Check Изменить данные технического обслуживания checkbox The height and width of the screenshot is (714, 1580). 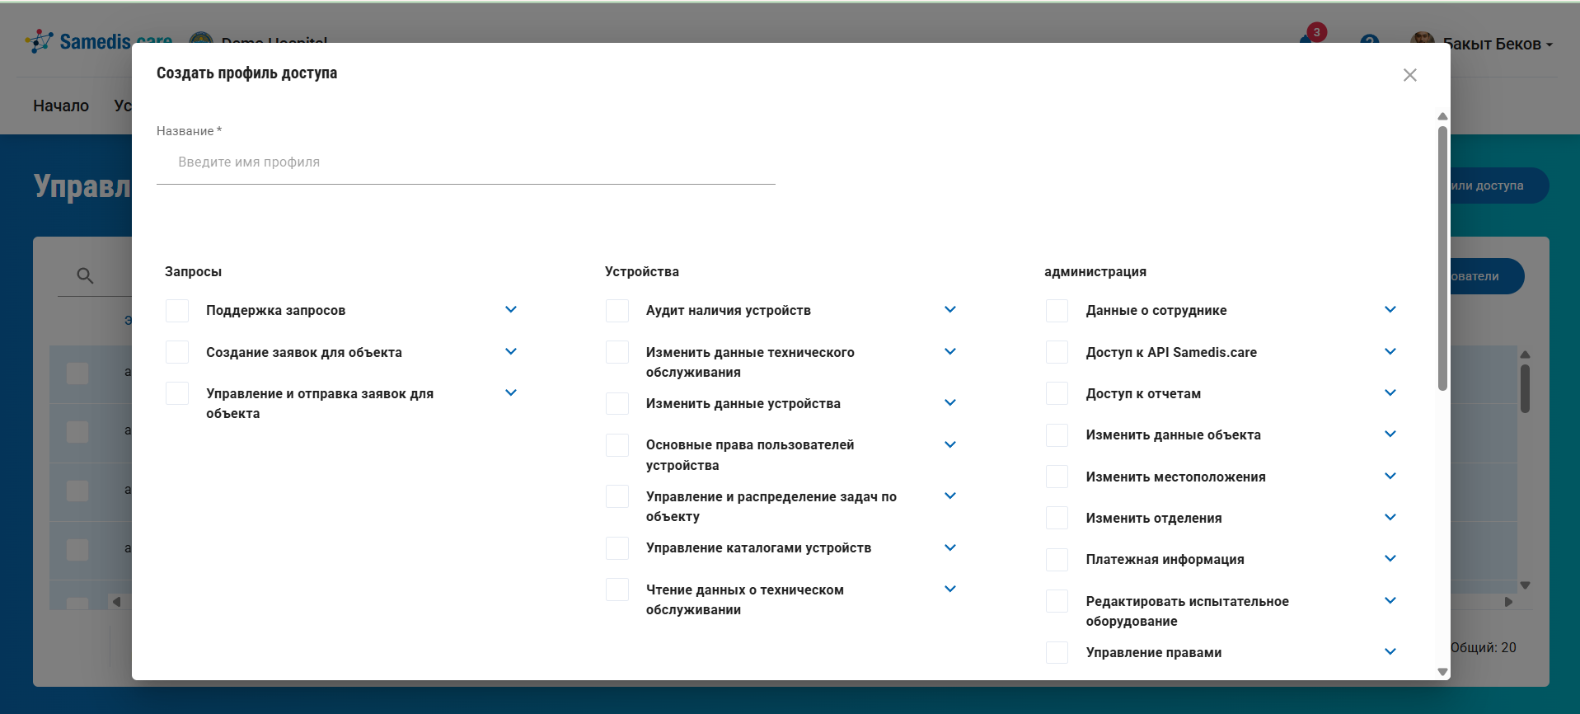[x=617, y=352]
